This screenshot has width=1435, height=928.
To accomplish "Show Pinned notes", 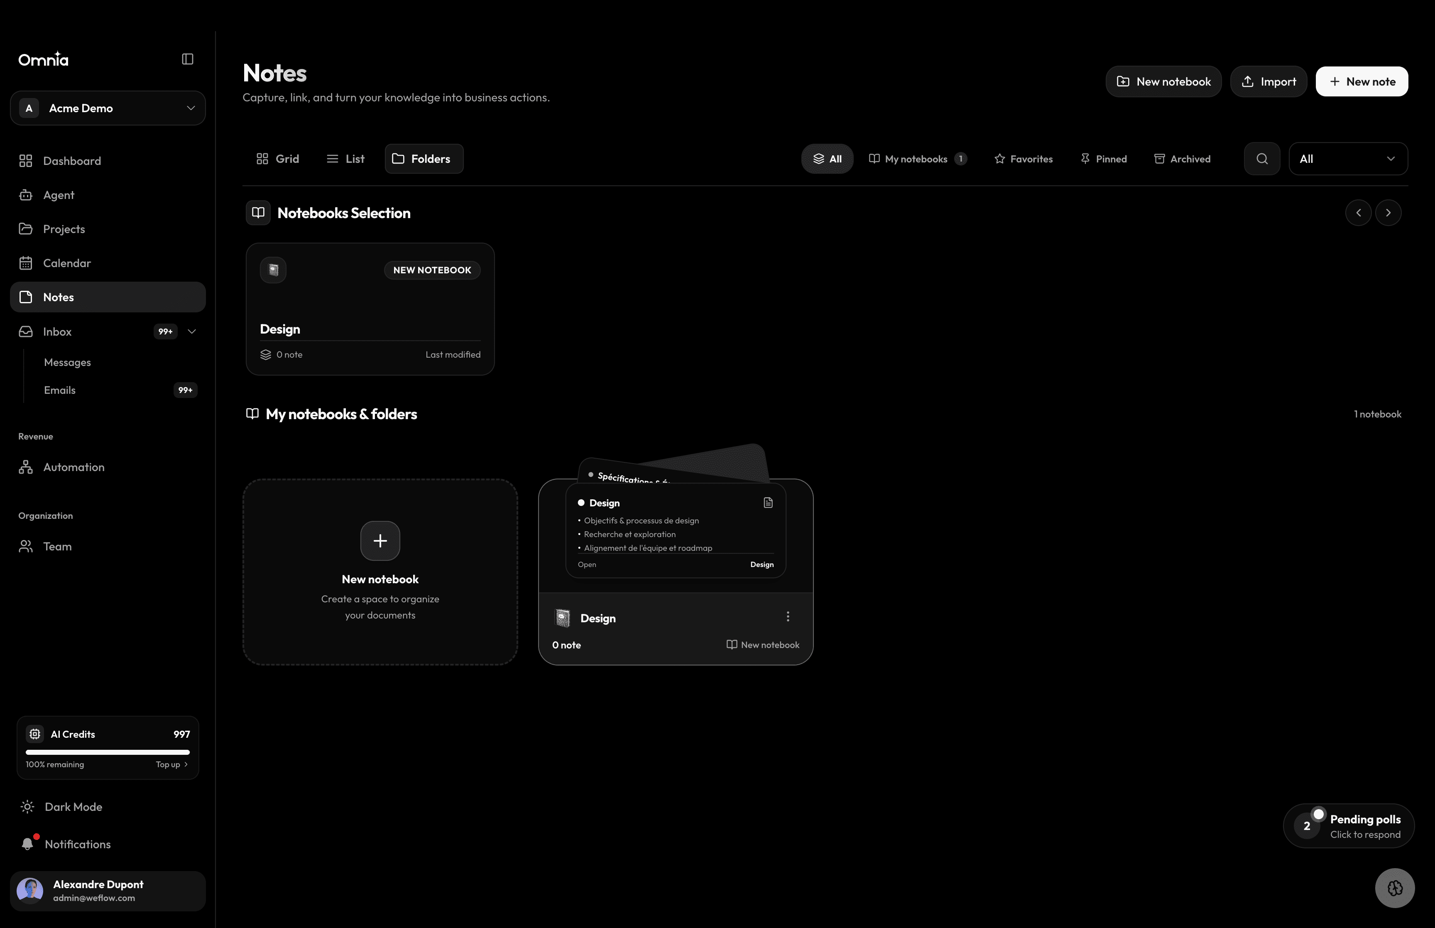I will click(1103, 159).
